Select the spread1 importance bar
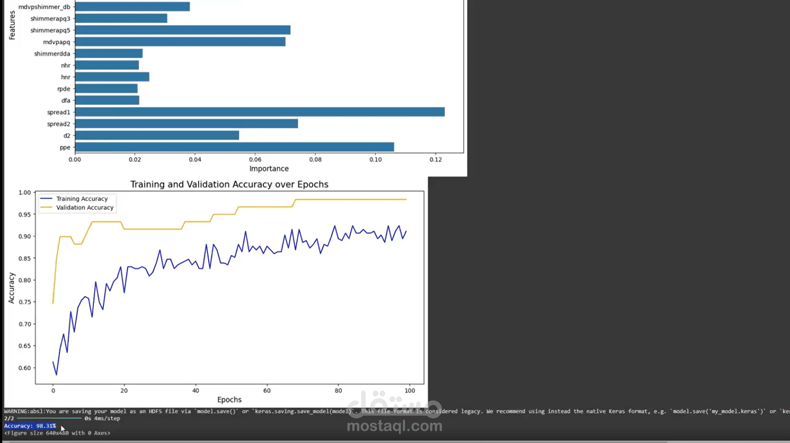This screenshot has width=790, height=443. coord(258,112)
